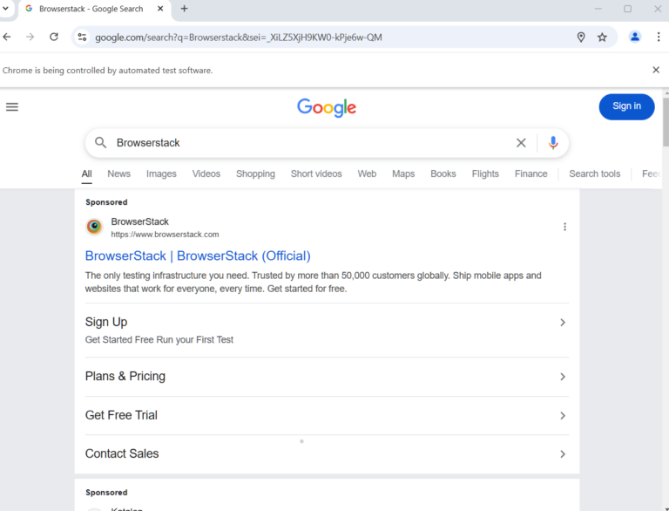Switch to the Images search tab

(161, 174)
